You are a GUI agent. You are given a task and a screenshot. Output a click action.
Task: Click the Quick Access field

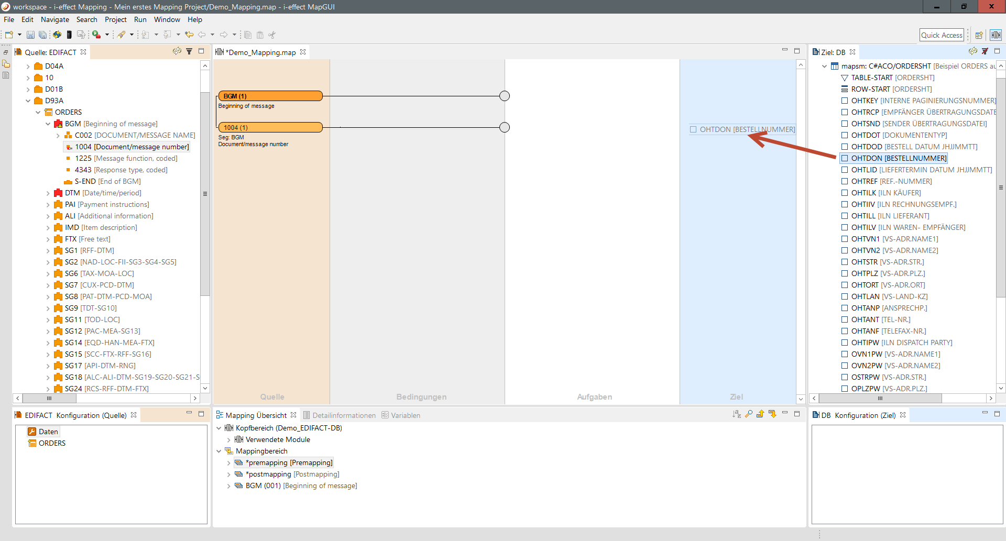pos(941,35)
